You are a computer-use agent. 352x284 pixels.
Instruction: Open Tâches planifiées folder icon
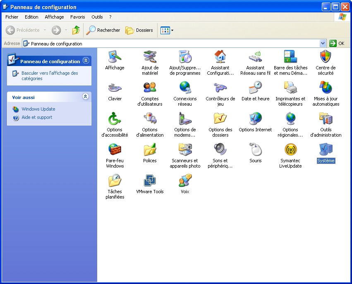click(x=115, y=180)
